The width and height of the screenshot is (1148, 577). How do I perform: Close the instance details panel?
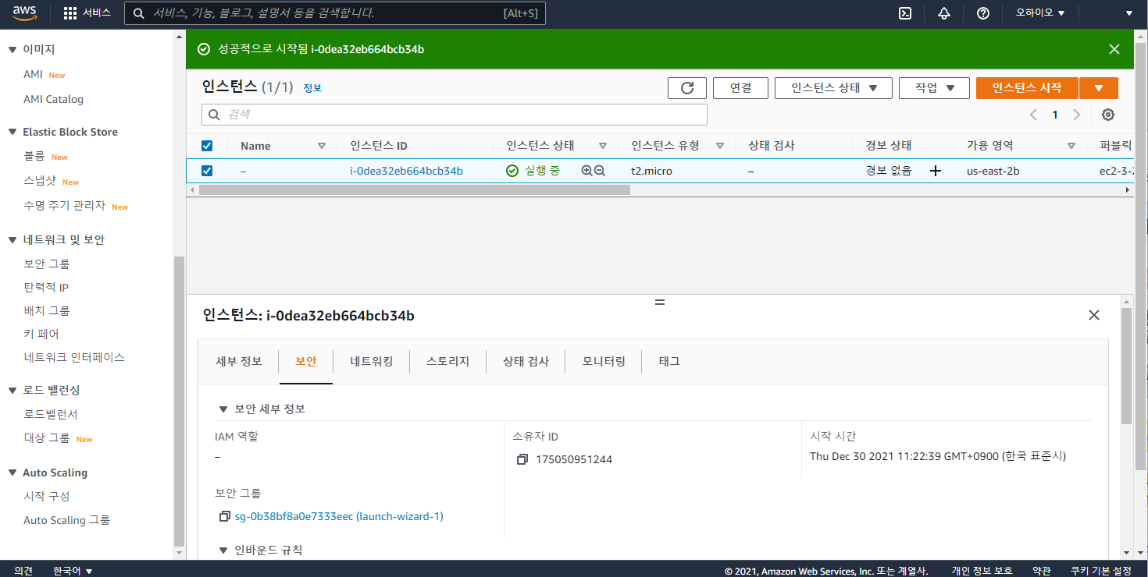pos(1094,315)
